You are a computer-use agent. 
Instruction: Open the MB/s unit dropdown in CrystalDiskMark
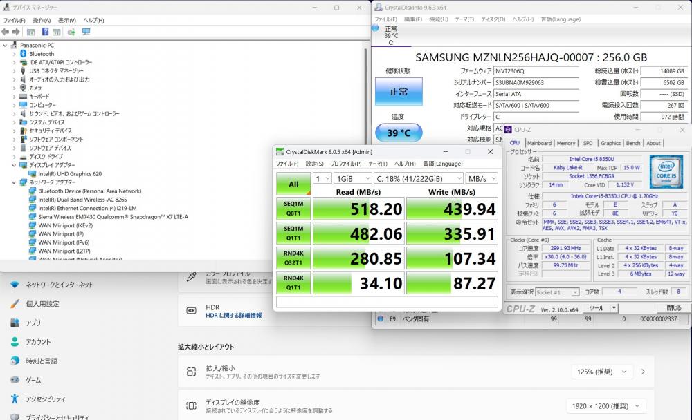point(482,178)
